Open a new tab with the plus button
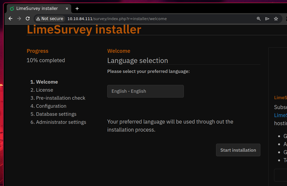The height and width of the screenshot is (186, 287). coord(77,9)
